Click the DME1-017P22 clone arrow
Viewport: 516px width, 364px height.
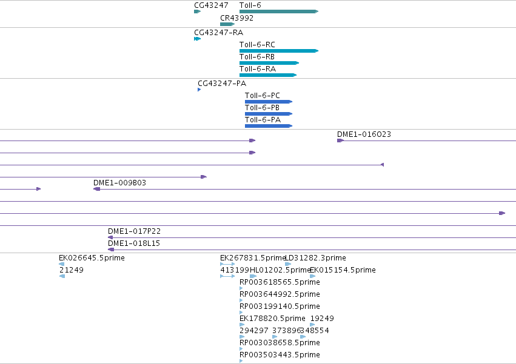[x=110, y=237]
